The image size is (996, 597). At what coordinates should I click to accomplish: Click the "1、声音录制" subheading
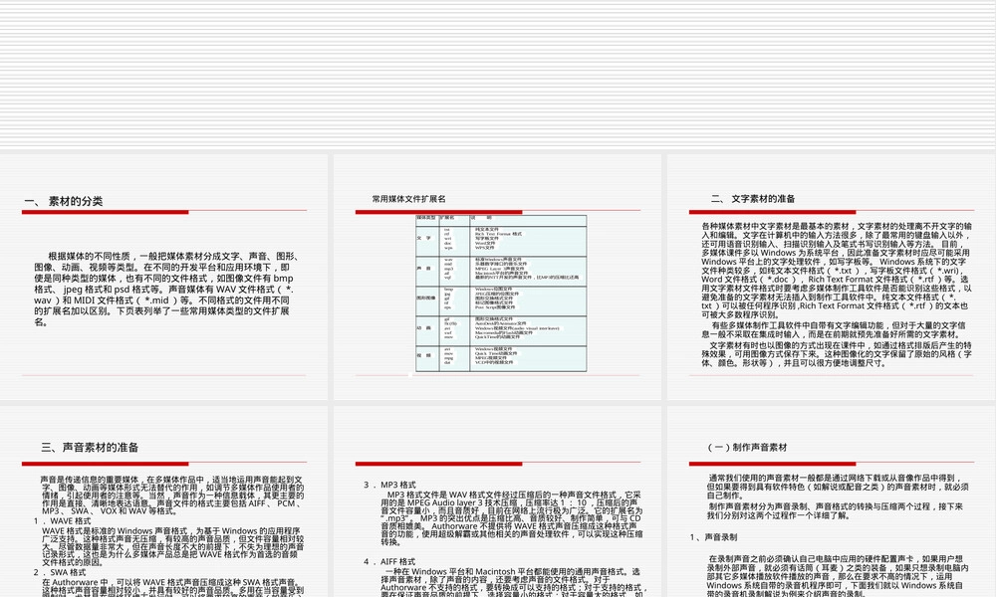tap(713, 537)
